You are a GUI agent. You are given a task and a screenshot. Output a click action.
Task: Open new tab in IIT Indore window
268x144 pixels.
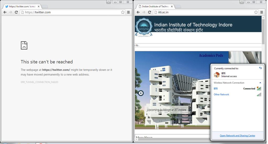[178, 7]
